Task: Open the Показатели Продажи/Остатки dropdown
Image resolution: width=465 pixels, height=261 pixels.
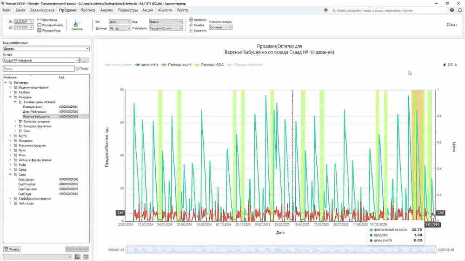Action: (166, 28)
